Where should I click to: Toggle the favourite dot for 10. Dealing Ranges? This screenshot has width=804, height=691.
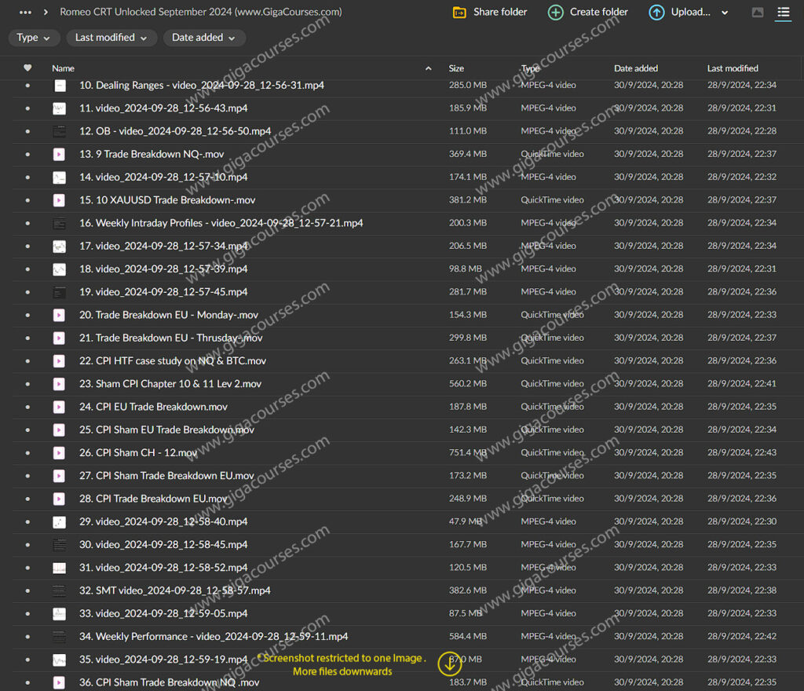pyautogui.click(x=28, y=86)
